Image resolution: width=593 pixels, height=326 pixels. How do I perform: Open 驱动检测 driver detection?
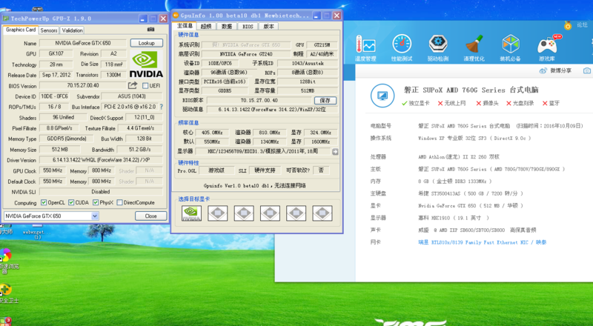[438, 48]
